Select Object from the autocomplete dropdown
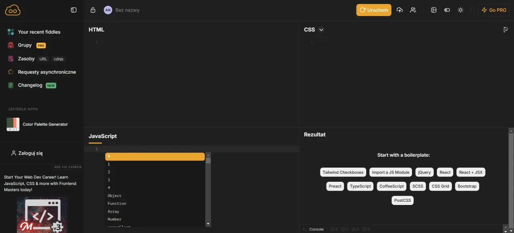The width and height of the screenshot is (514, 233). pos(114,195)
